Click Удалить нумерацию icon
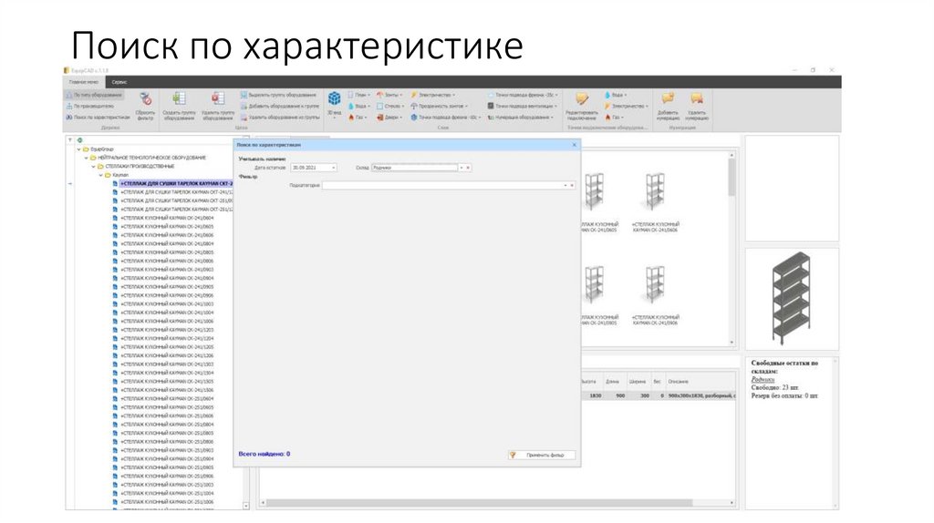The height and width of the screenshot is (523, 934). (696, 98)
